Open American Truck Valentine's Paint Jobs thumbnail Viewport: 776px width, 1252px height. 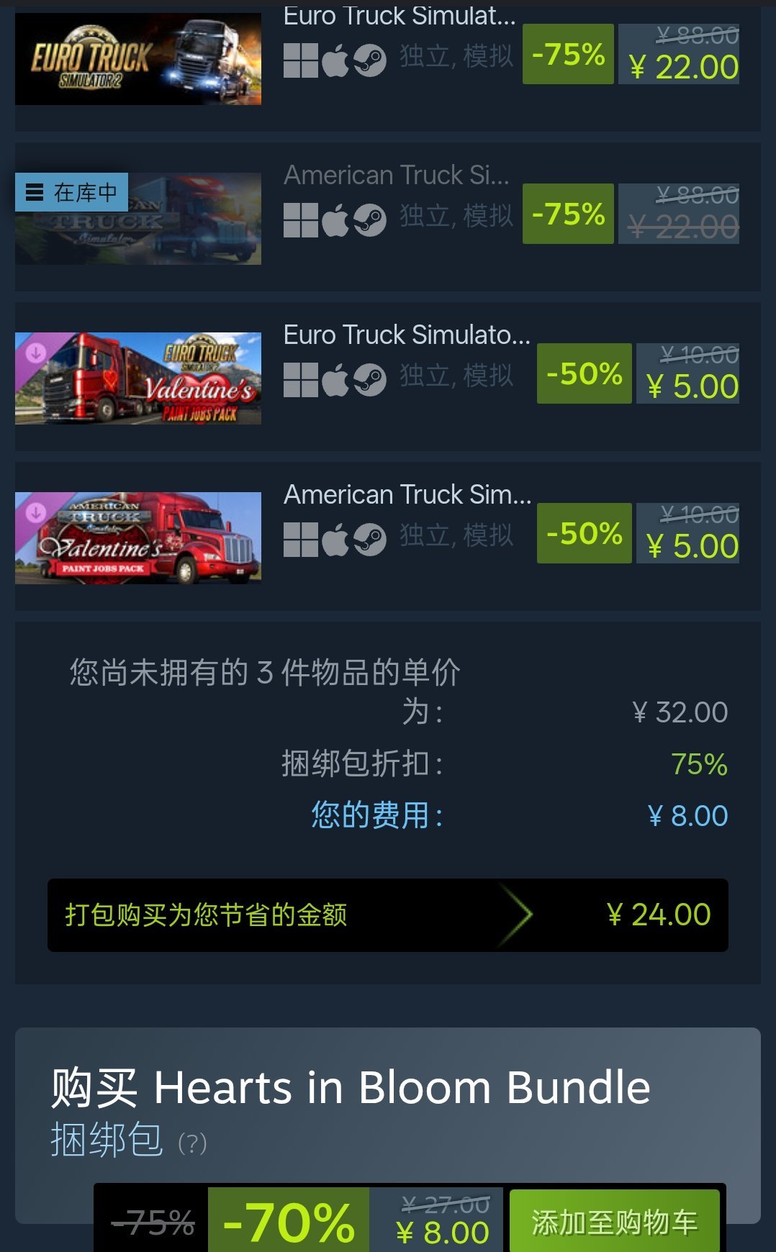point(138,538)
